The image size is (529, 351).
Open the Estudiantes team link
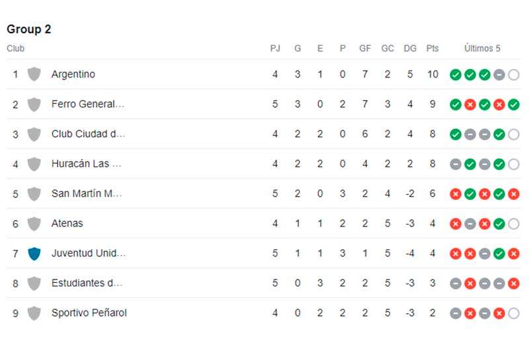(x=87, y=283)
